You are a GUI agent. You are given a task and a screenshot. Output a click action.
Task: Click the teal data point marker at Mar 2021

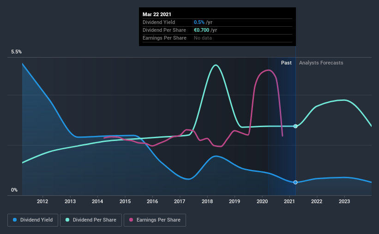(295, 126)
